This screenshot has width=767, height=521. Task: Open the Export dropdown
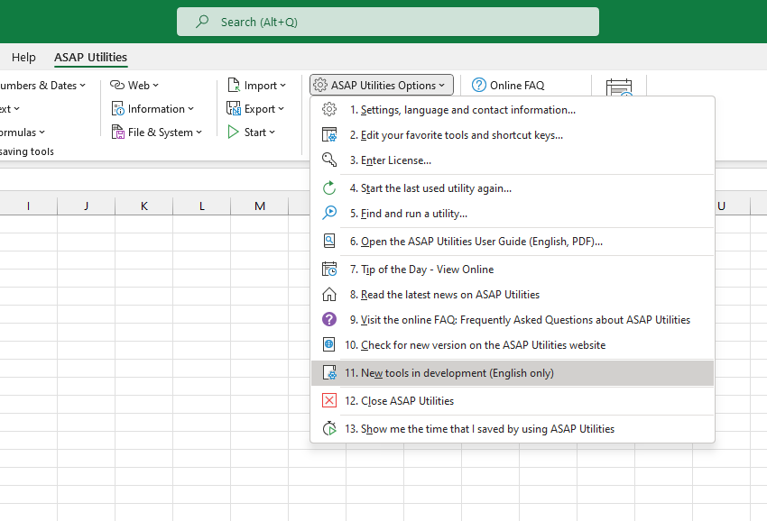[x=281, y=109]
